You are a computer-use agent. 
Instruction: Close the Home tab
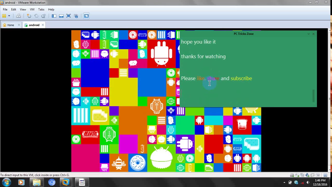19,25
